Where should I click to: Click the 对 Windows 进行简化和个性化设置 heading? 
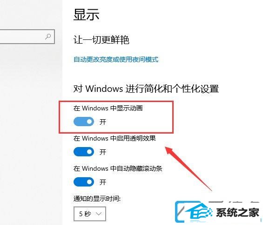(146, 89)
